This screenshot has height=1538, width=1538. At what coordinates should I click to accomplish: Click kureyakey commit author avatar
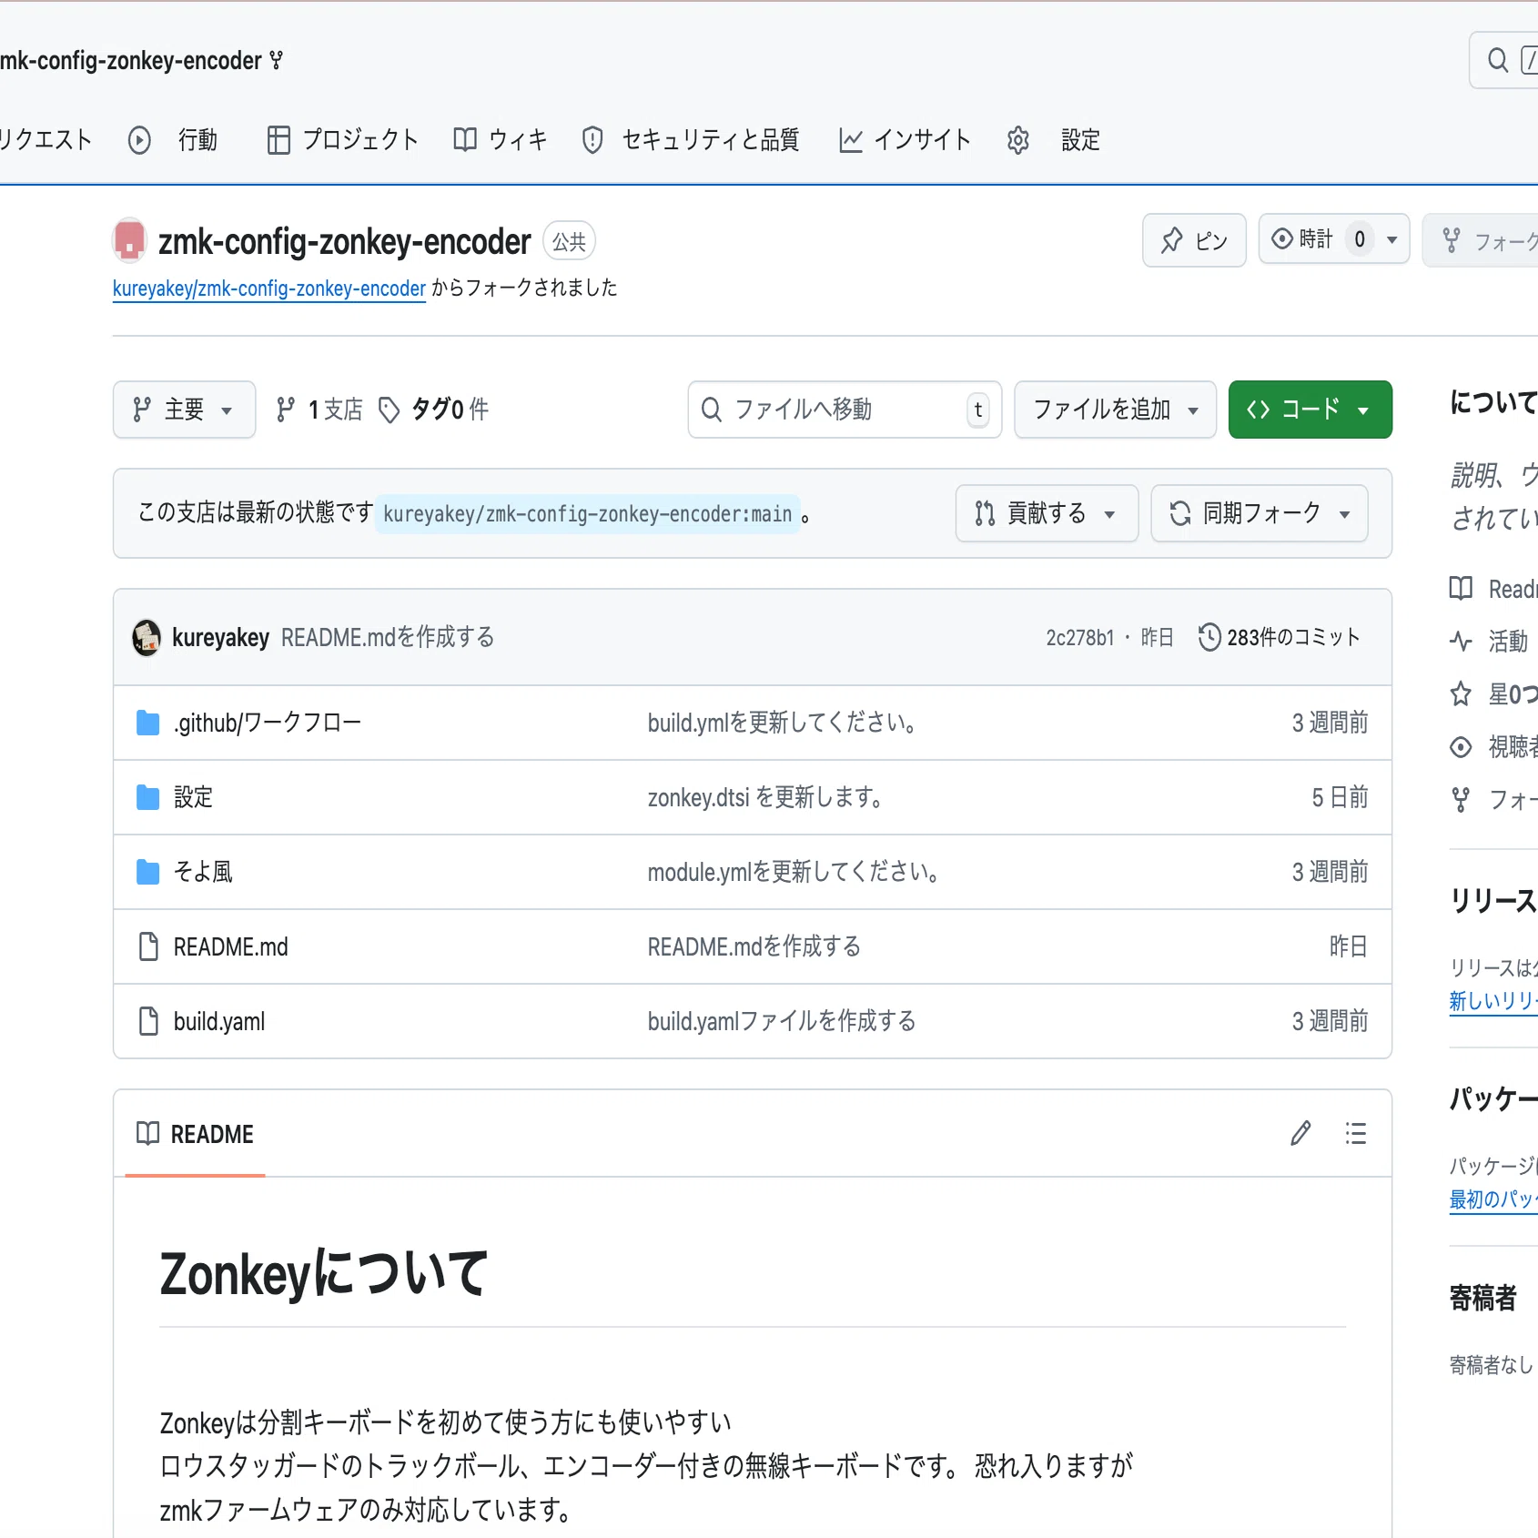(x=147, y=637)
